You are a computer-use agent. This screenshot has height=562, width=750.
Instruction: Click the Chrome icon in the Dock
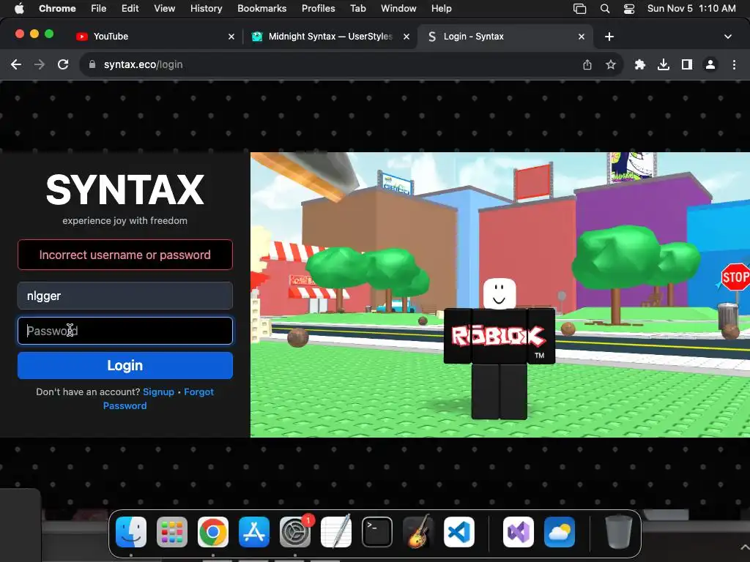213,532
